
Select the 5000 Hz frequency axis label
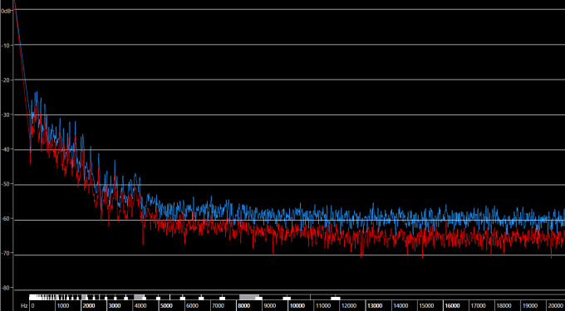tap(166, 306)
